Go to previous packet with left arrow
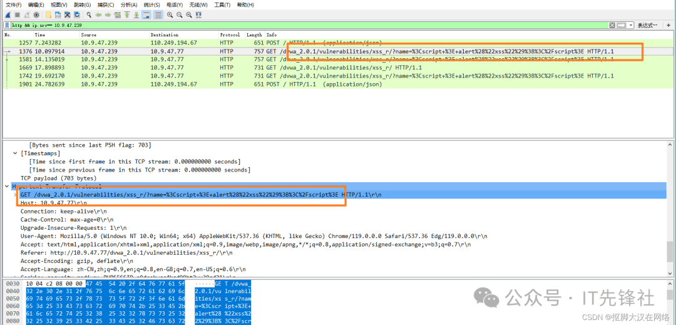676x325 pixels. point(99,14)
